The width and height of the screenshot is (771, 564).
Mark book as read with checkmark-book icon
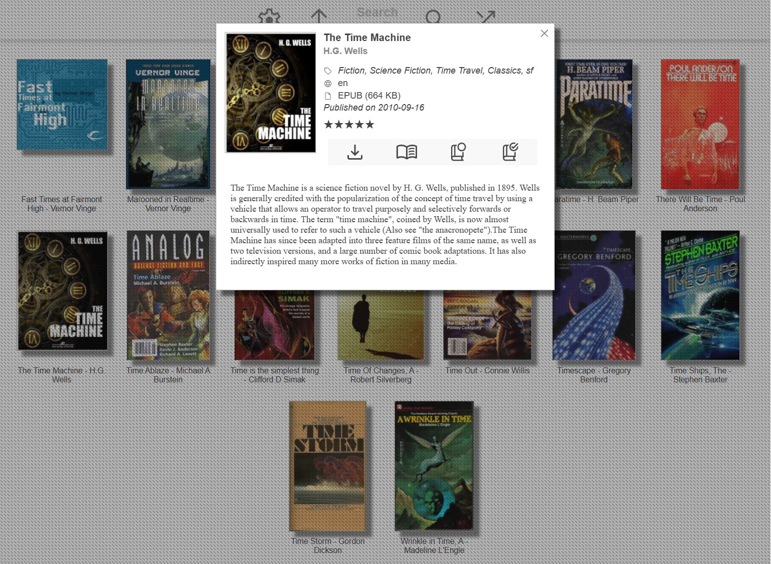click(x=510, y=152)
